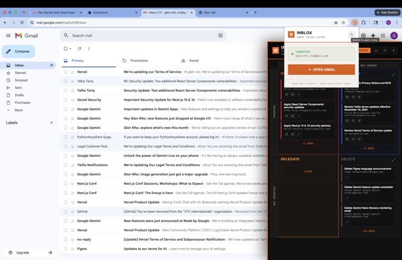Show +2 more items in schedule quadrant
Viewport: 402px width, 260px height.
tap(369, 148)
